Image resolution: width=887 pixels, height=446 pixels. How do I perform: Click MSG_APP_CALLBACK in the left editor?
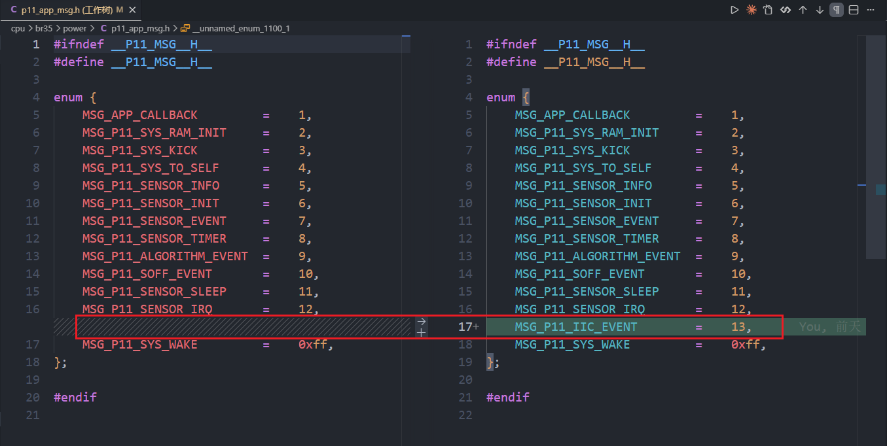[139, 115]
